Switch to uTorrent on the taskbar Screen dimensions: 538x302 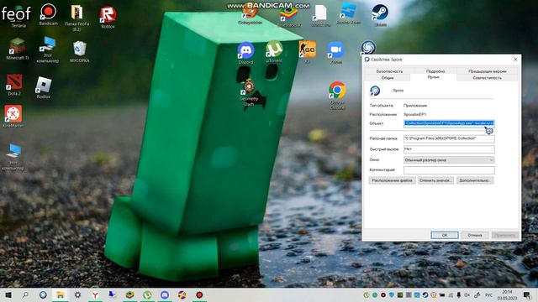147,294
